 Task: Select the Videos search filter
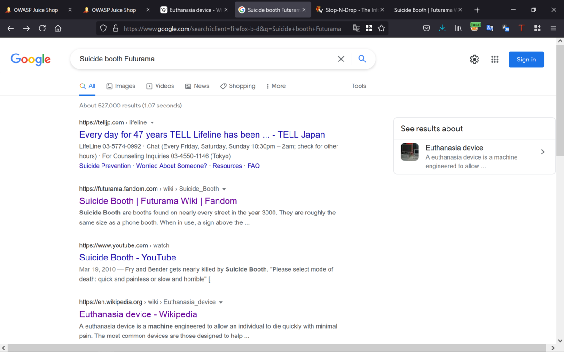pos(160,86)
